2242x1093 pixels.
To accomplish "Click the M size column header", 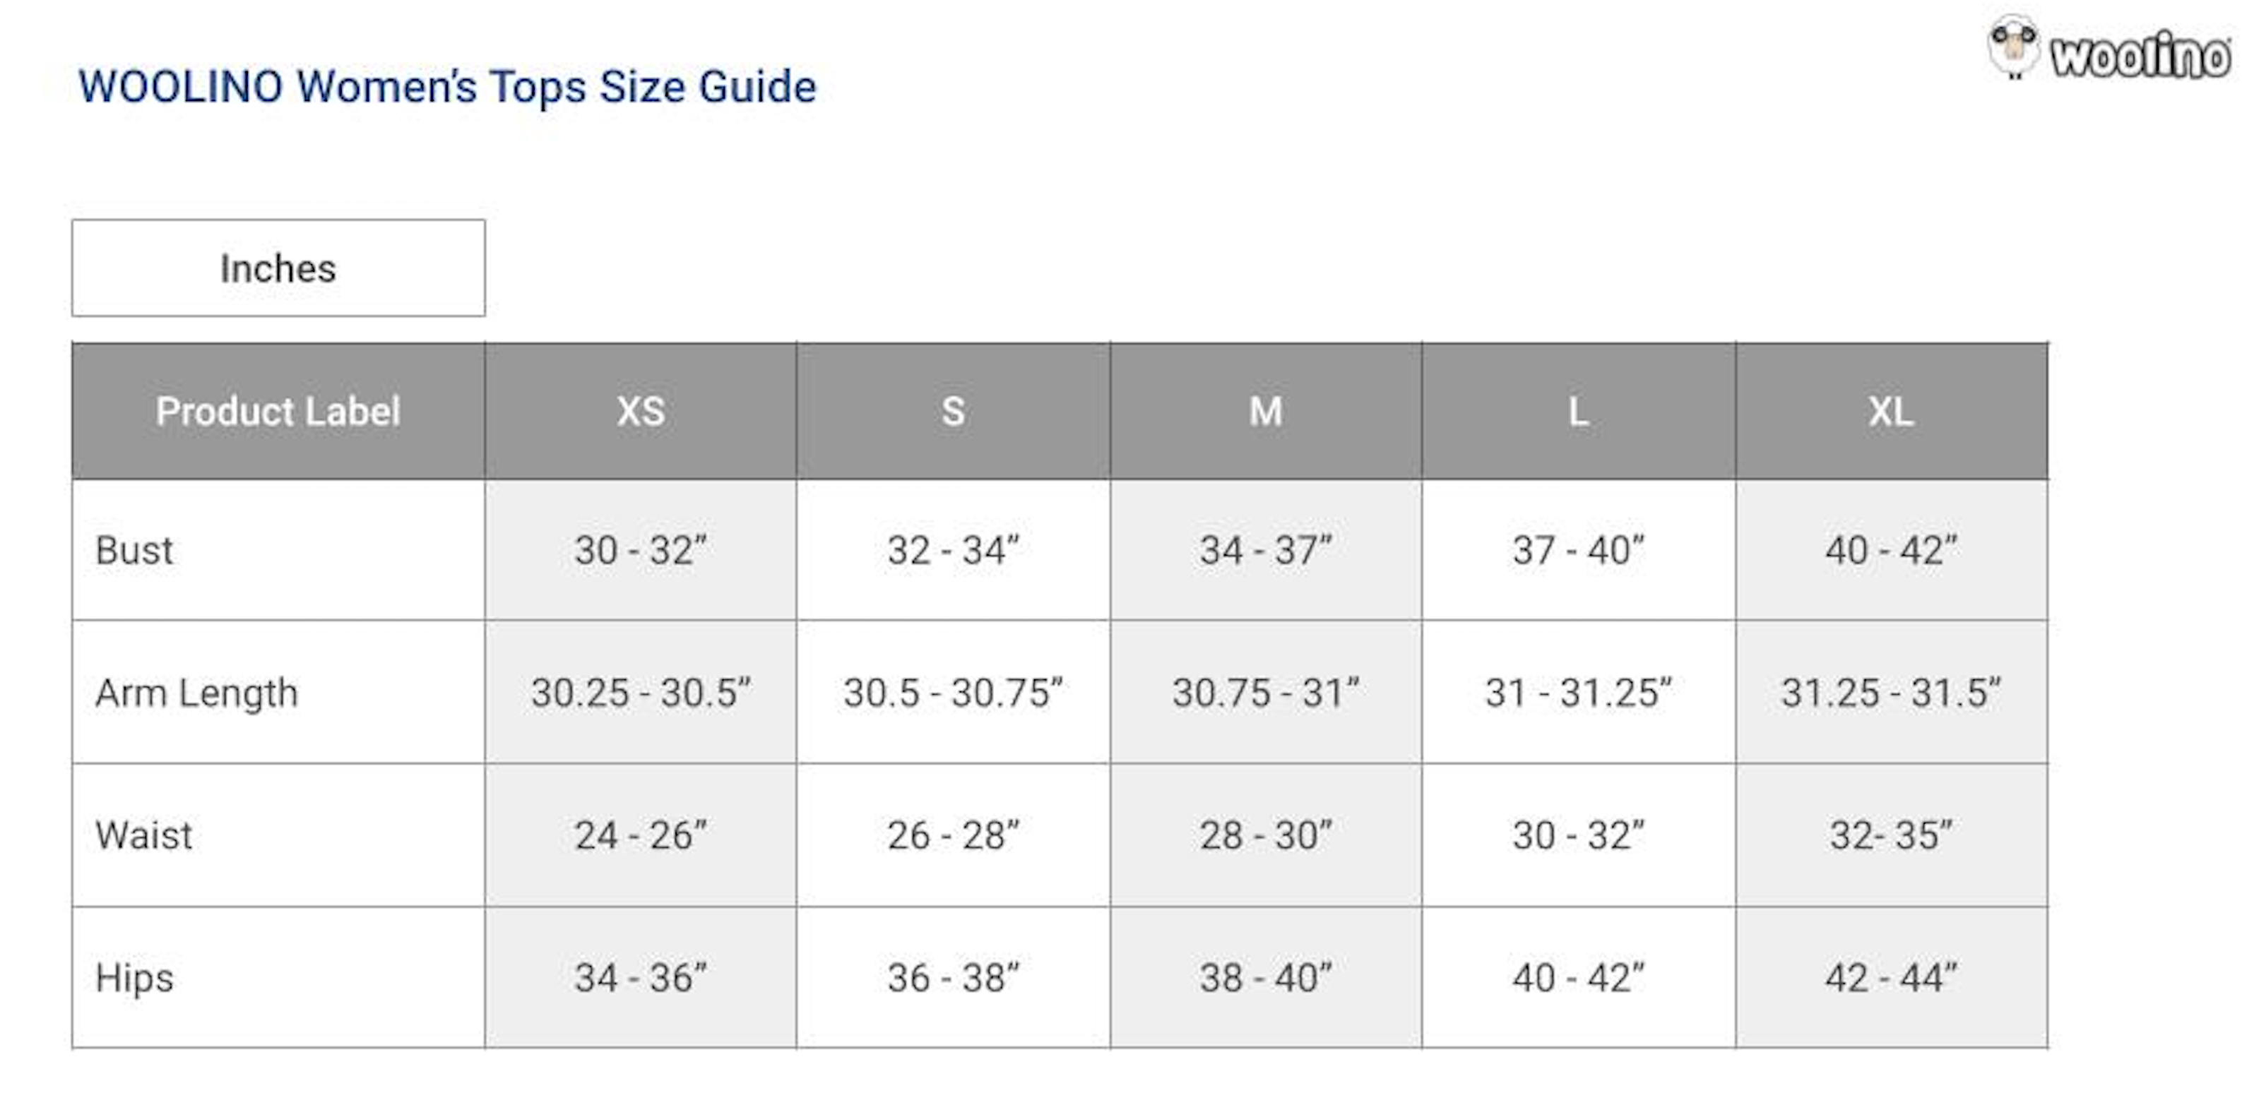I will pos(1266,411).
